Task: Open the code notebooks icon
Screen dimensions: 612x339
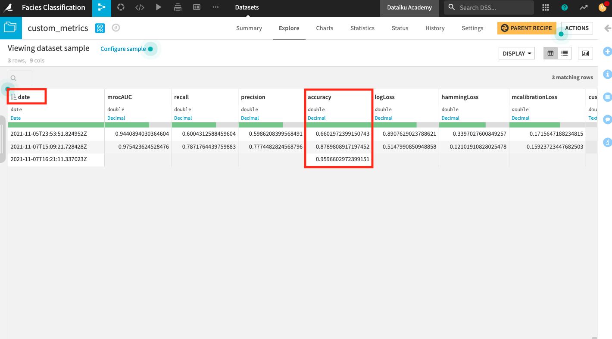Action: click(140, 8)
